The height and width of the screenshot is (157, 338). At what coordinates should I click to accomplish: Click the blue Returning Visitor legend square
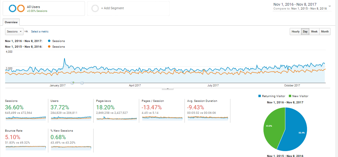[260, 96]
